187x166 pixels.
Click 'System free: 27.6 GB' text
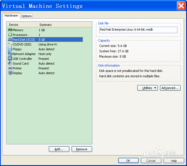point(114,51)
